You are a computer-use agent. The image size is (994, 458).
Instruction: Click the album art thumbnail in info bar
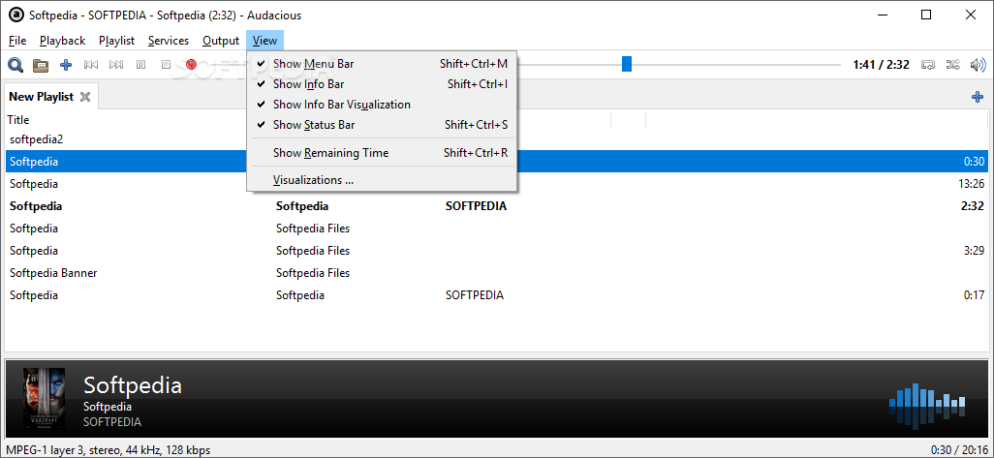44,399
